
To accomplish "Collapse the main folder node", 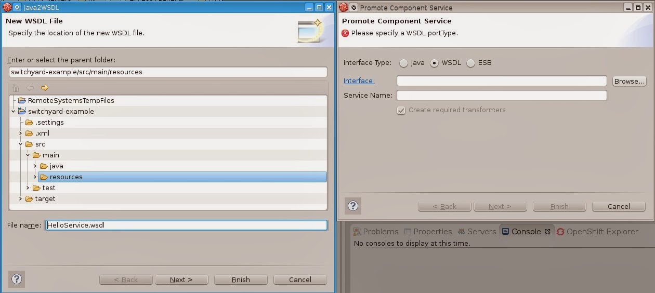I will pos(28,155).
